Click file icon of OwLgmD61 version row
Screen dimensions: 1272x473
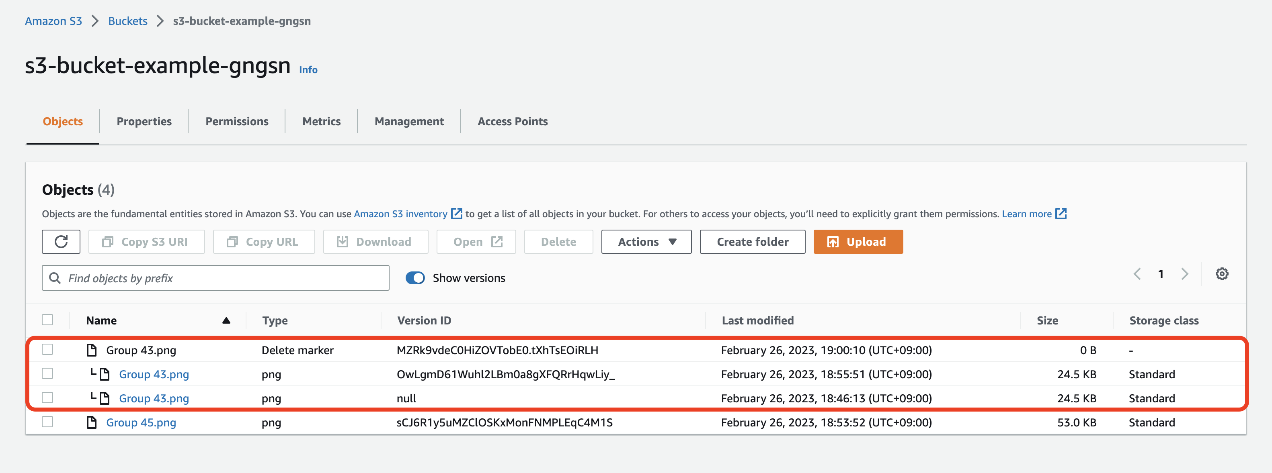point(104,374)
